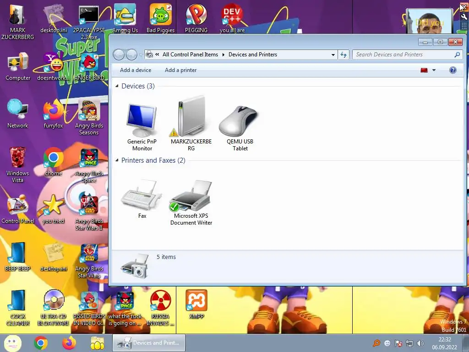Open the BEEP BEEP desktop icon

18,257
